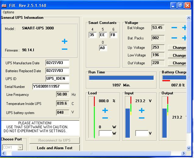Click the Batteries Replaced Date field
Image resolution: width=195 pixels, height=158 pixels.
(57, 71)
